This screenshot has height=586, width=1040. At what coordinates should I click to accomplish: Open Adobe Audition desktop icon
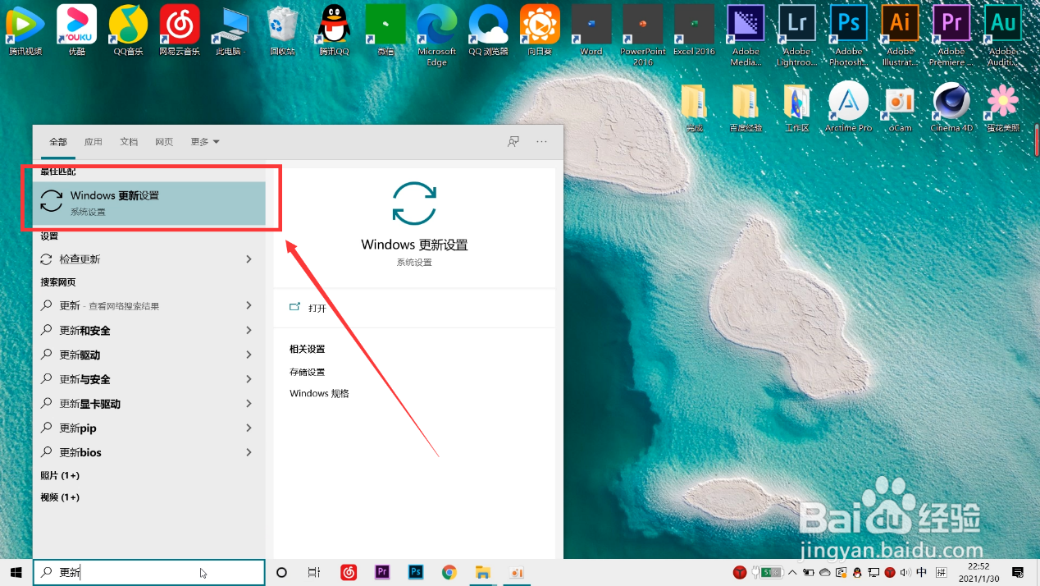click(1002, 34)
